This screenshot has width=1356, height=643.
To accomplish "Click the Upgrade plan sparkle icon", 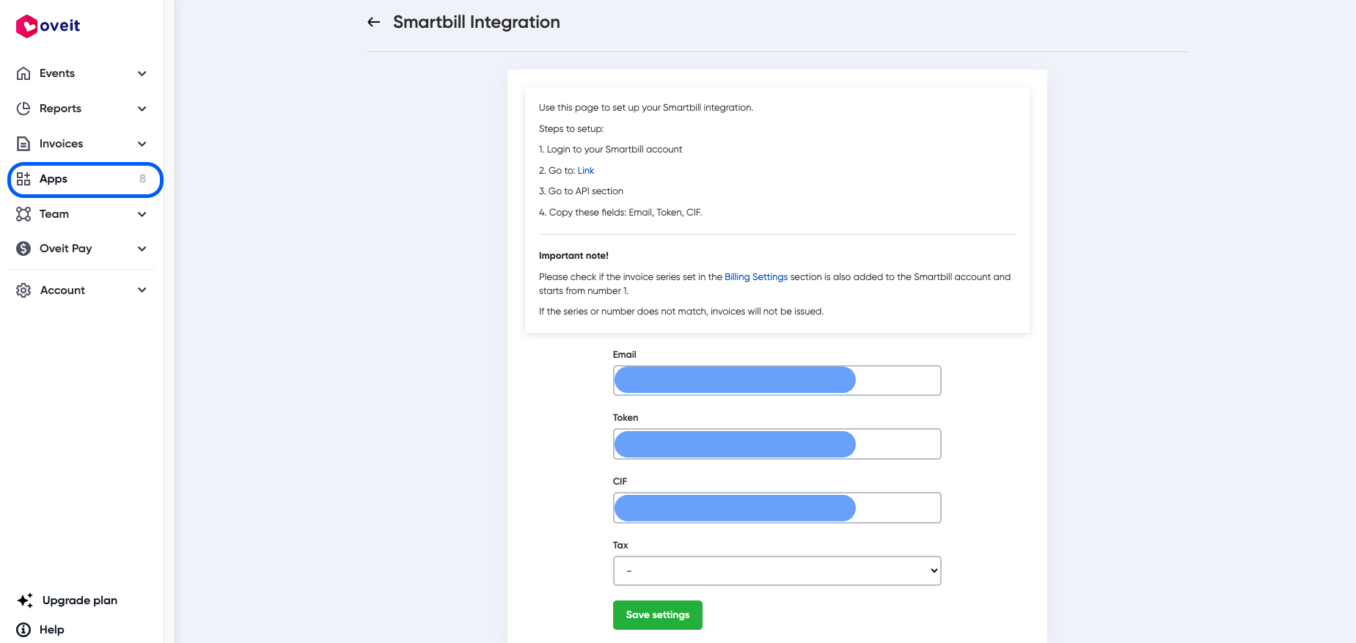I will point(25,600).
